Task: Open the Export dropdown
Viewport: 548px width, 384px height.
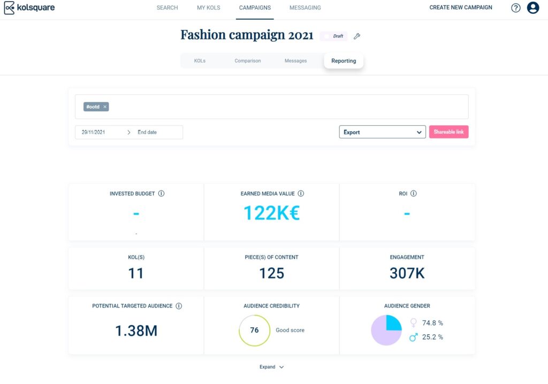Action: click(x=382, y=132)
